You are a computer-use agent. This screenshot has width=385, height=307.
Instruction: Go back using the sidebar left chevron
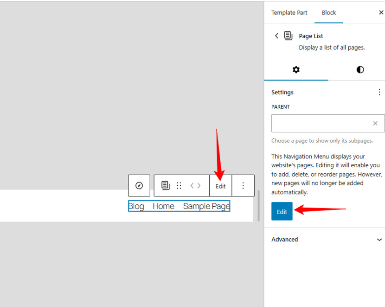point(277,36)
